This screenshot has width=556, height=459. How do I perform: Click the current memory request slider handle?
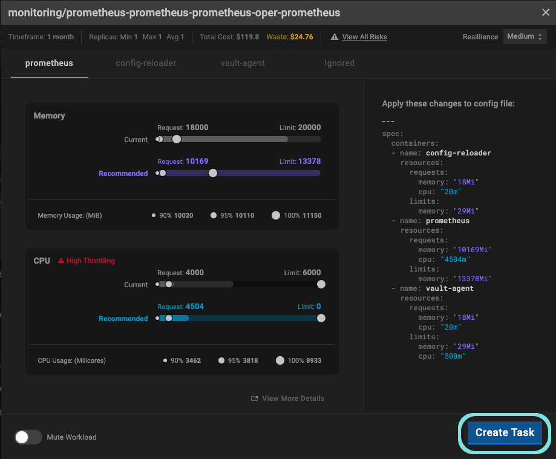(177, 139)
